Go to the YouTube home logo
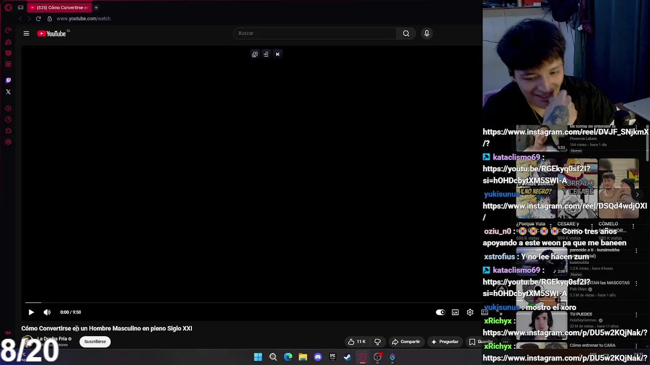The height and width of the screenshot is (365, 650). [53, 33]
